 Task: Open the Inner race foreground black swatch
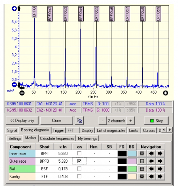point(122,153)
